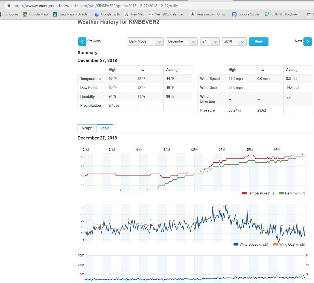314x283 pixels.
Task: Click the Previous day arrow button
Action: point(82,42)
